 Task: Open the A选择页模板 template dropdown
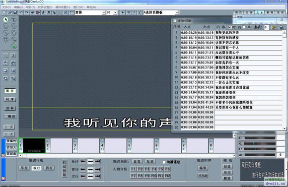coord(177,12)
